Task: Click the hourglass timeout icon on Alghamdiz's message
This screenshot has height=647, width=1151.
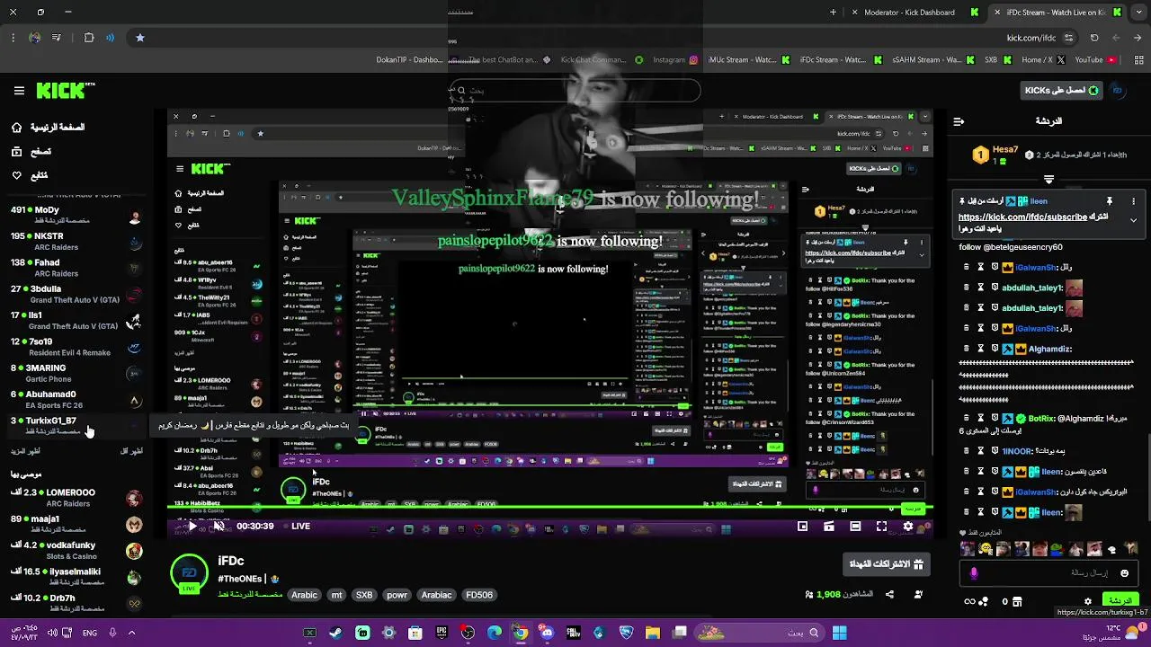Action: click(x=980, y=349)
